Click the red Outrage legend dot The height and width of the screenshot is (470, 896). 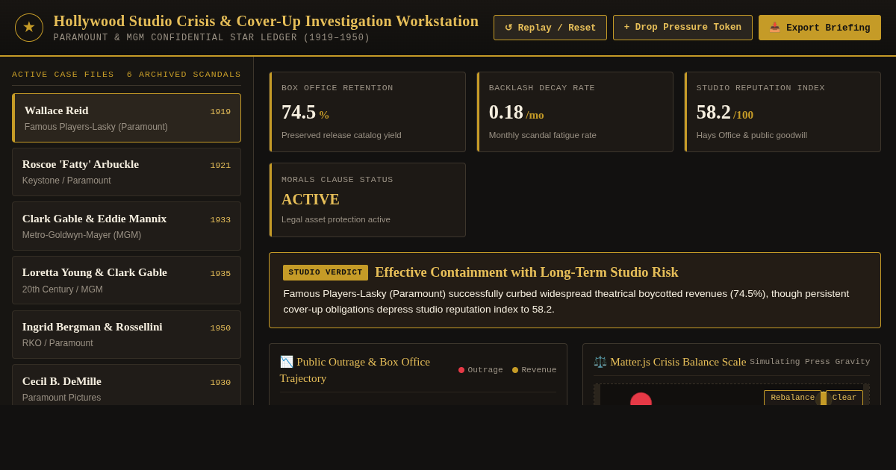pos(461,370)
